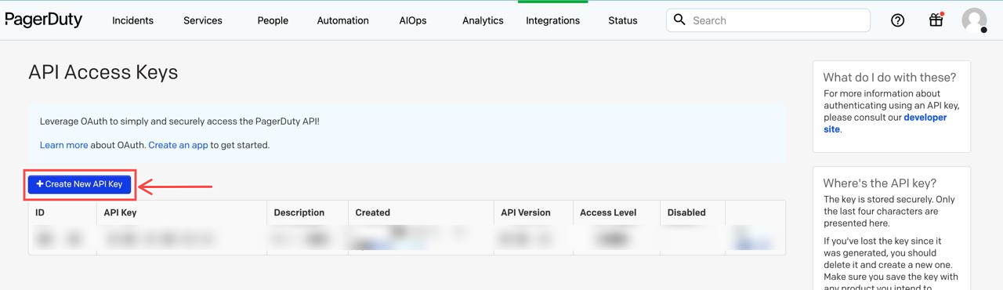Open the Analytics menu
The image size is (1003, 290).
coord(483,20)
